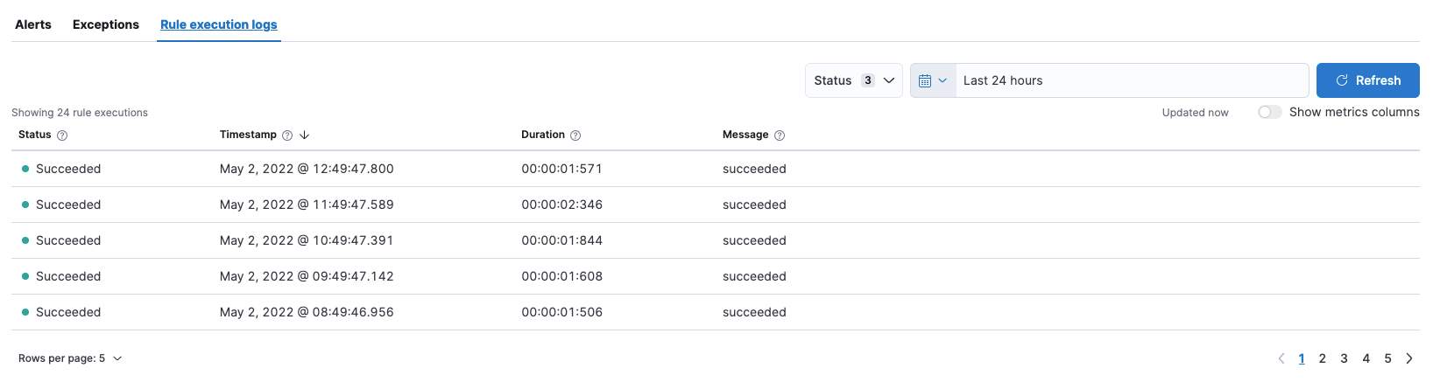
Task: Select the Rule execution logs tab
Action: click(x=219, y=24)
